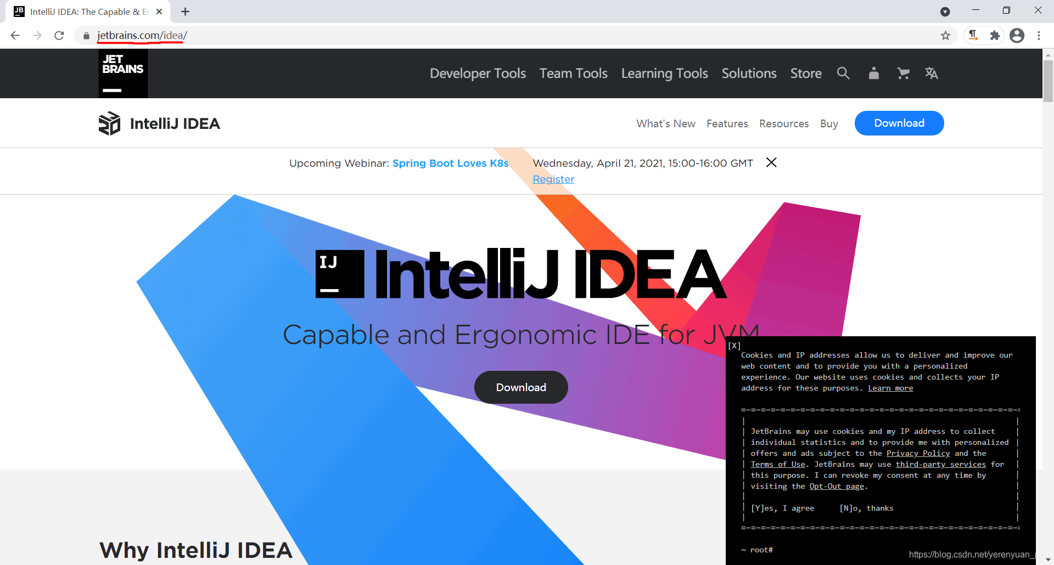1054x565 pixels.
Task: Click the IntelliJ IDEA product logo icon
Action: pyautogui.click(x=109, y=123)
